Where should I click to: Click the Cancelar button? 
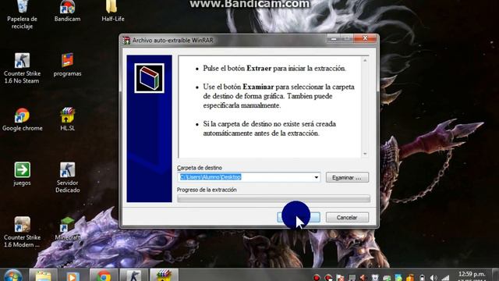tap(347, 217)
